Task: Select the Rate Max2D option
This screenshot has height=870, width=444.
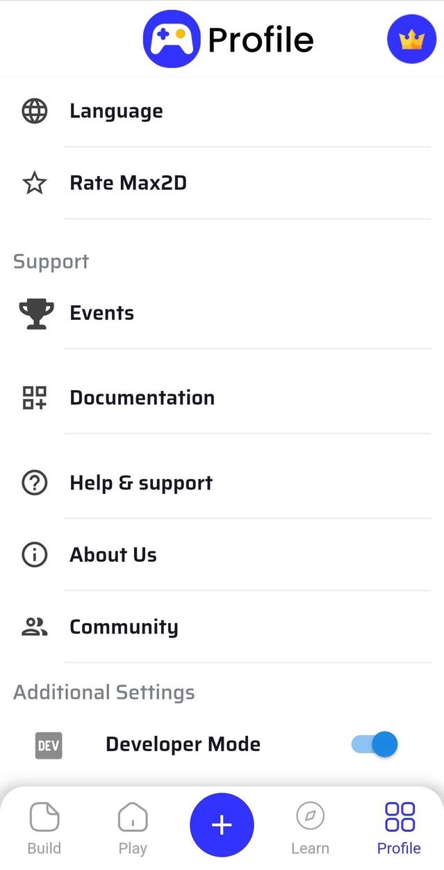Action: pos(128,184)
